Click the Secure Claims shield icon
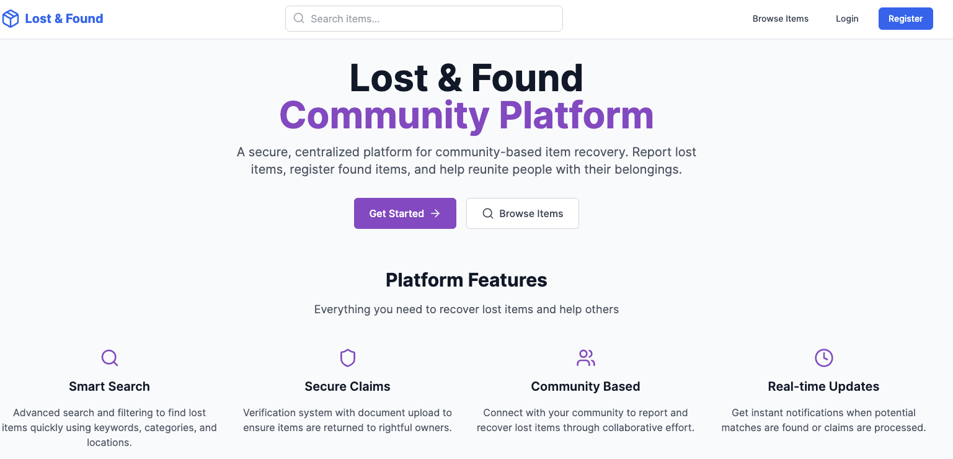 [x=347, y=358]
